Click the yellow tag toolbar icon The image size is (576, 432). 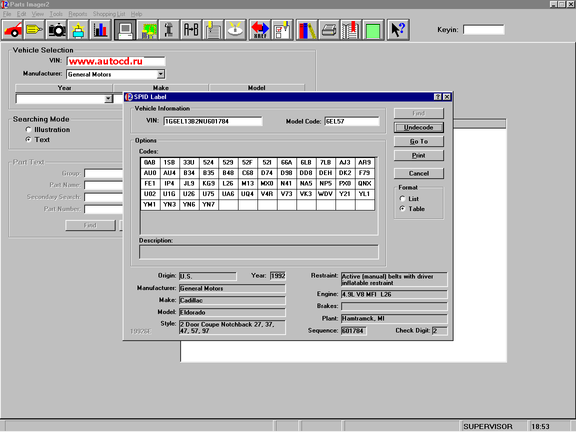click(34, 30)
